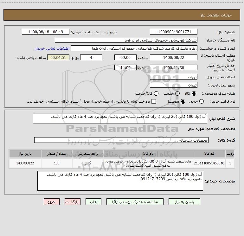Screen dimensions: 244x236
Task: Open the اطلاعات تماس خریدار link
Action: tap(52, 48)
